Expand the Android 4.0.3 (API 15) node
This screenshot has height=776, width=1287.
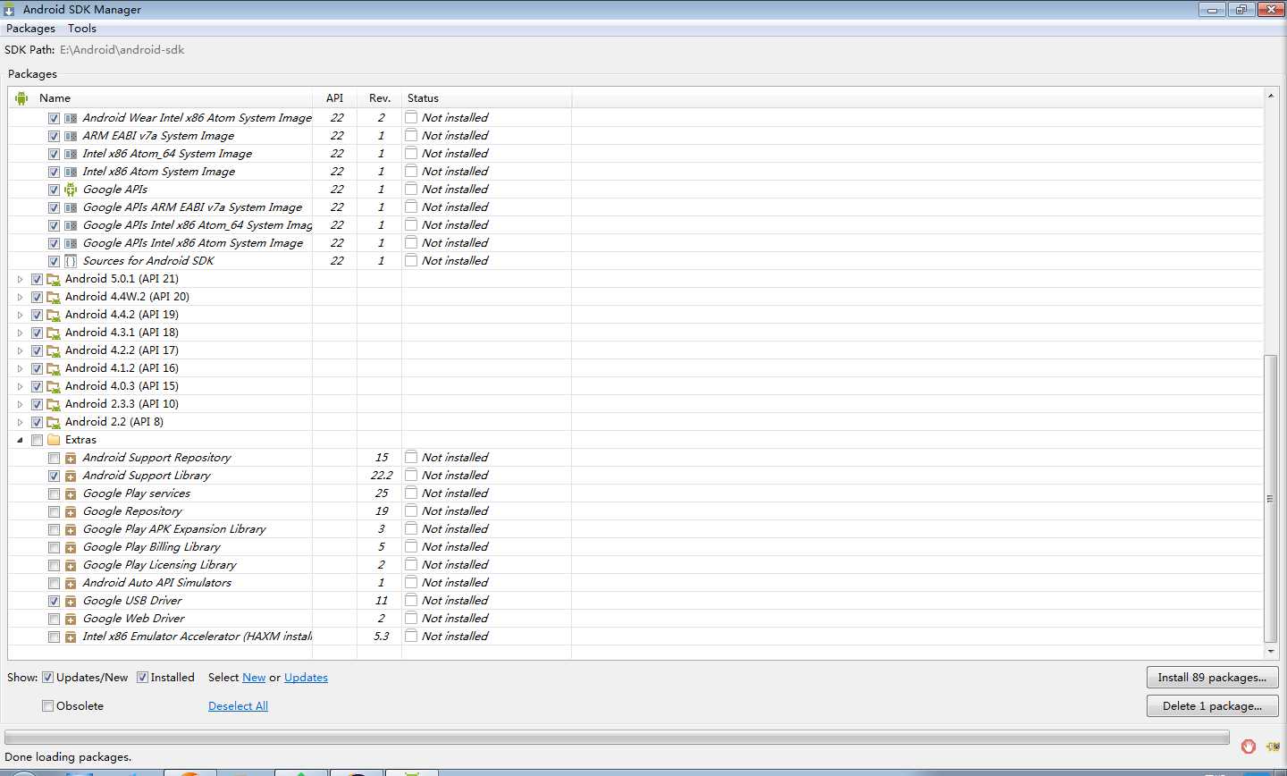click(20, 386)
